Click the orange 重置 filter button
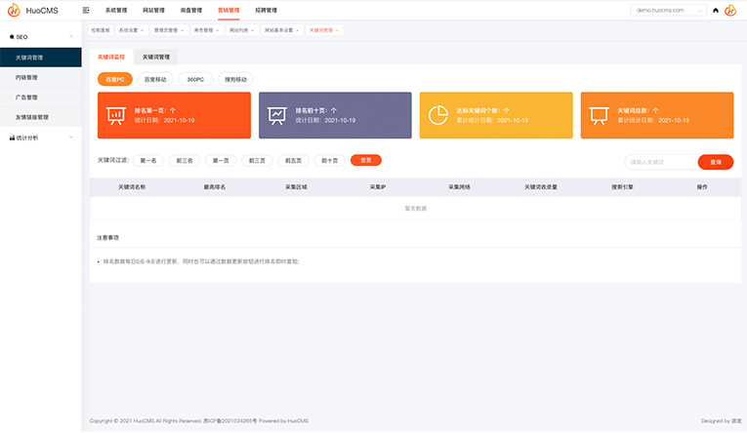Image resolution: width=747 pixels, height=433 pixels. (x=366, y=160)
